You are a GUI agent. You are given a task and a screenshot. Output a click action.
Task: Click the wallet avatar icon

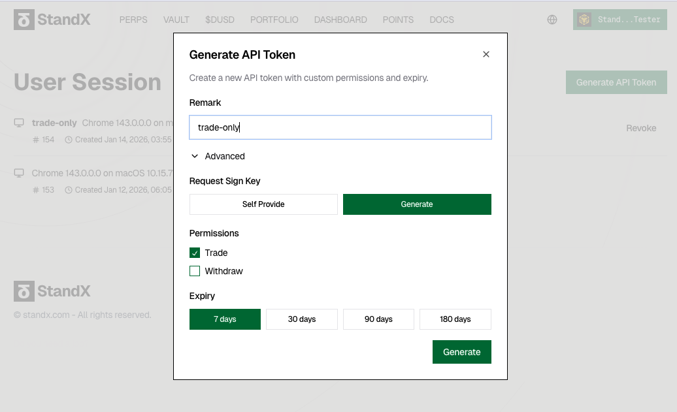coord(584,20)
